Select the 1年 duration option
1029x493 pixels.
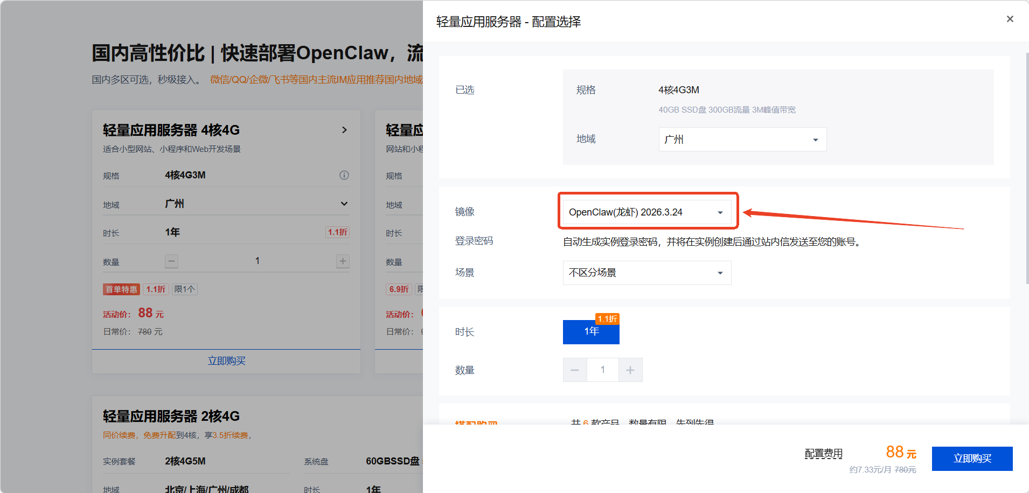(591, 332)
